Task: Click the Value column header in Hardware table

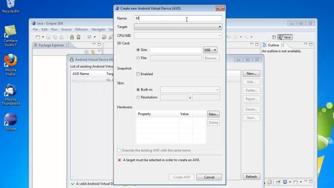Action: tap(185, 114)
